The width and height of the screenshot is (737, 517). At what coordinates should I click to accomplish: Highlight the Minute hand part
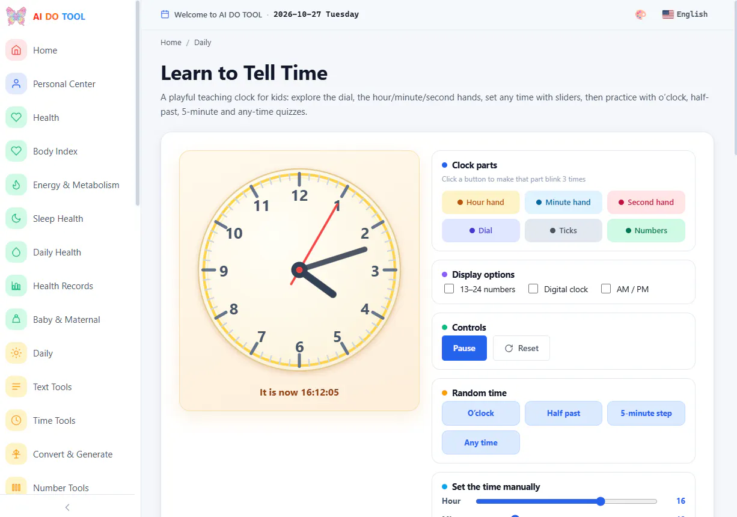tap(563, 203)
